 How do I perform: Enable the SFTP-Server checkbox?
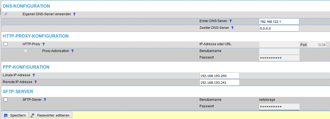point(5,100)
